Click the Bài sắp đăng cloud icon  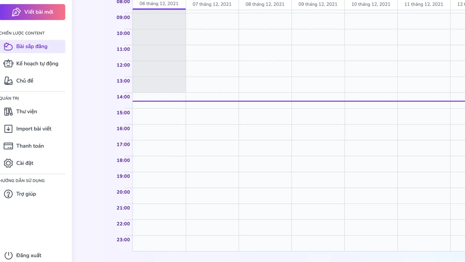[8, 47]
